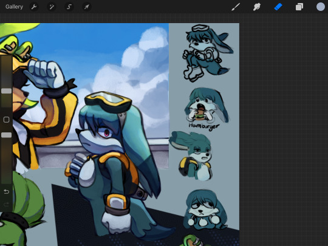The height and width of the screenshot is (246, 328).
Task: Click the sketch of rabbit eating a burger
Action: pos(207,105)
